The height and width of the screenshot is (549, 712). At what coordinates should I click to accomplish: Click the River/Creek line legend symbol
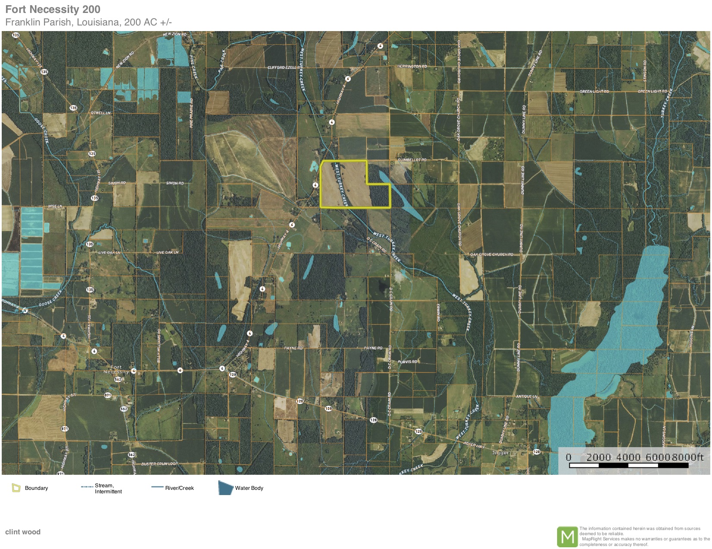tap(157, 487)
